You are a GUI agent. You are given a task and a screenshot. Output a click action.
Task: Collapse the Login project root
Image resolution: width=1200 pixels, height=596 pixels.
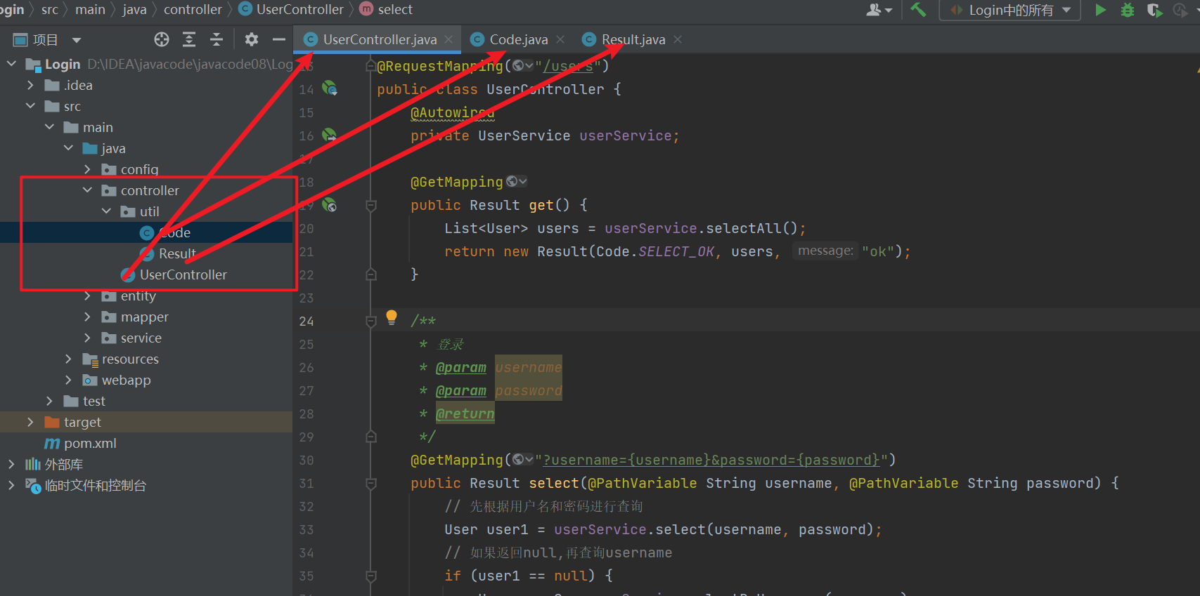11,64
